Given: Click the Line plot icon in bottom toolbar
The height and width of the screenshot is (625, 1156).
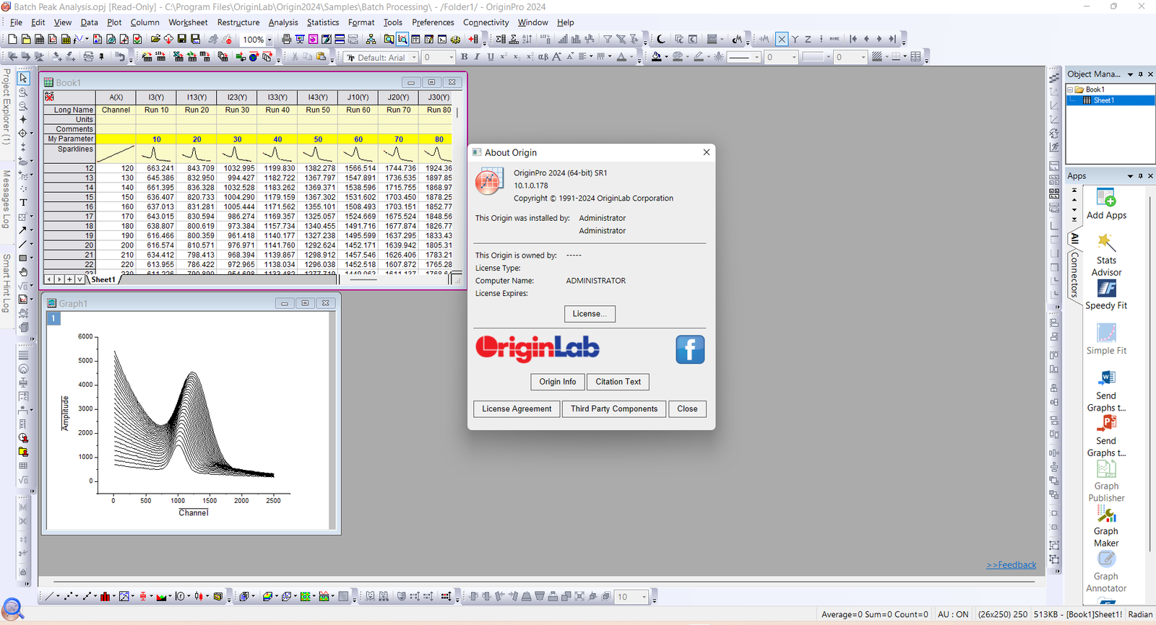Looking at the screenshot, I should click(49, 597).
